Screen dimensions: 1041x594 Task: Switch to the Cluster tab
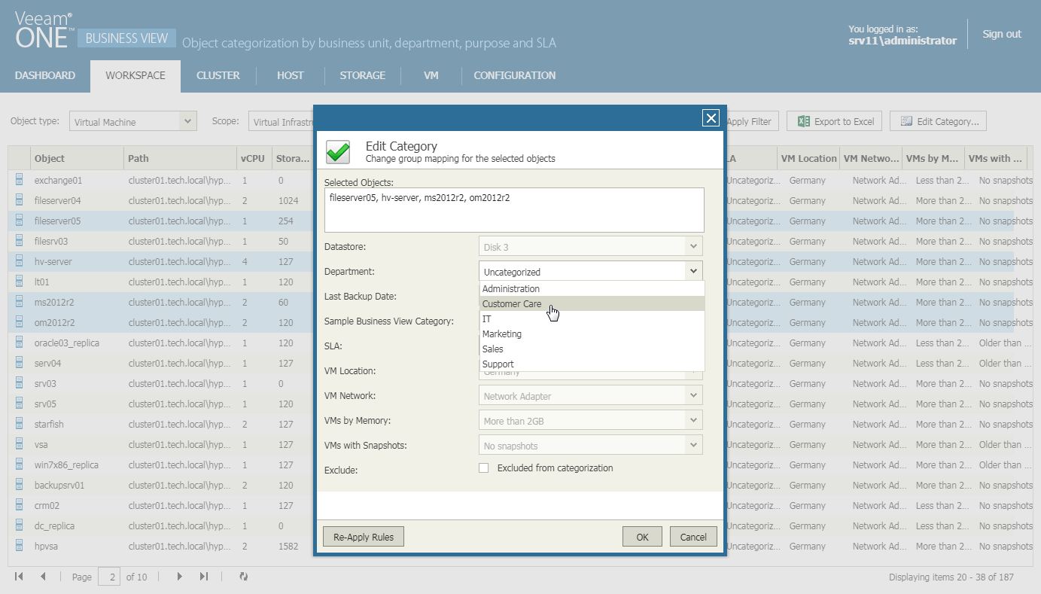coord(218,76)
